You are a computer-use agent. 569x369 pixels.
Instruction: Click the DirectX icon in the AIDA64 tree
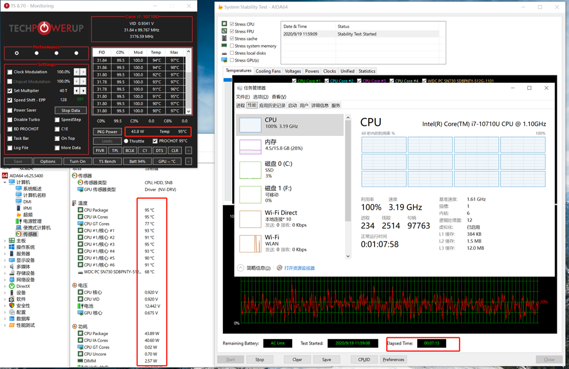click(12, 286)
